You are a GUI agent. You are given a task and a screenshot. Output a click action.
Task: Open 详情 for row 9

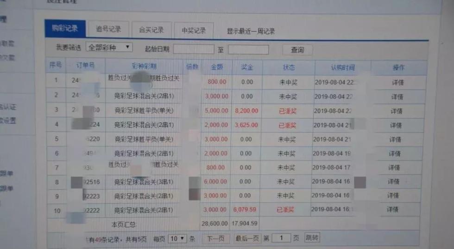(x=393, y=195)
